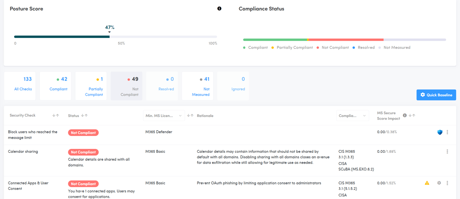Filter by Partially Compliant card
Image resolution: width=460 pixels, height=199 pixels.
click(x=91, y=86)
